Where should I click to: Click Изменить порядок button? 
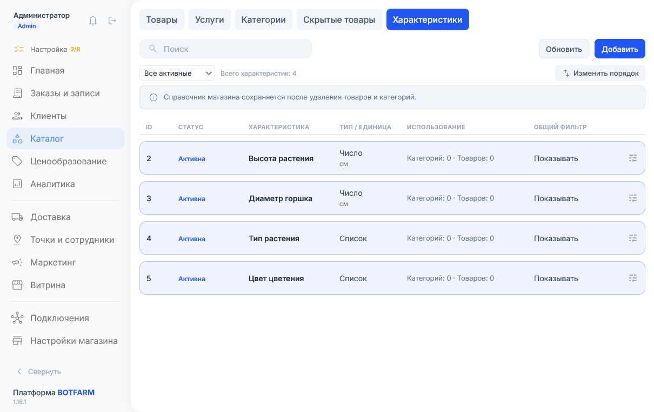pyautogui.click(x=600, y=73)
